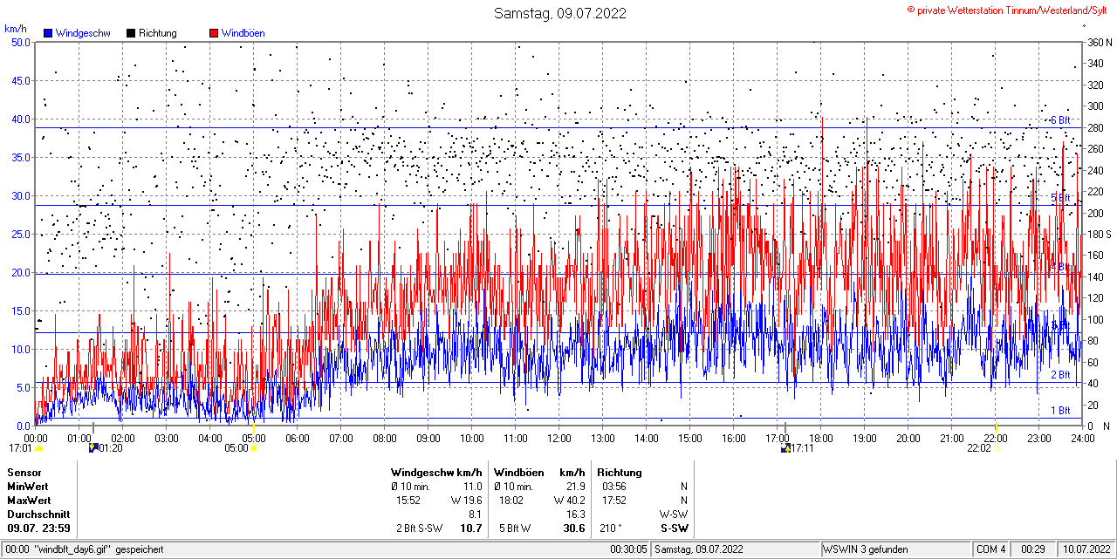Click the MinWert row label
Screen dimensions: 1117x559
coord(28,487)
